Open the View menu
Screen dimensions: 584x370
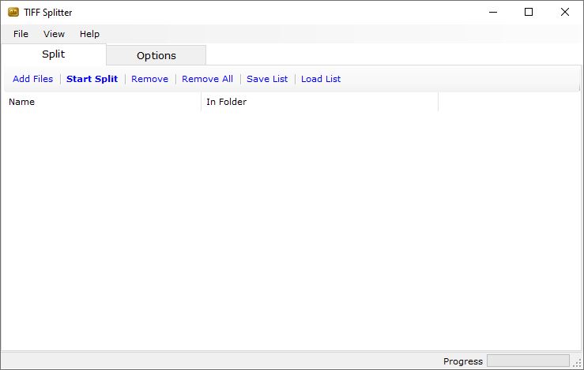tap(54, 34)
